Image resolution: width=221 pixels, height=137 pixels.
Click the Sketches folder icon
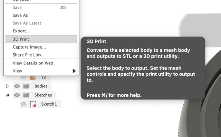[26, 95]
